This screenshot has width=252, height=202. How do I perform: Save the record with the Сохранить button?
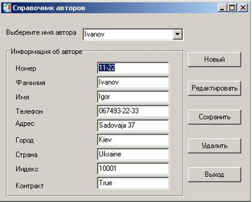click(x=215, y=117)
